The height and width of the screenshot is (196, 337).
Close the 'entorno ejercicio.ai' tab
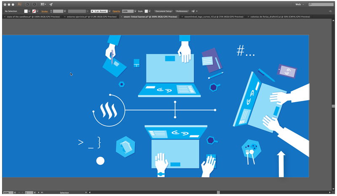[x=65, y=16]
